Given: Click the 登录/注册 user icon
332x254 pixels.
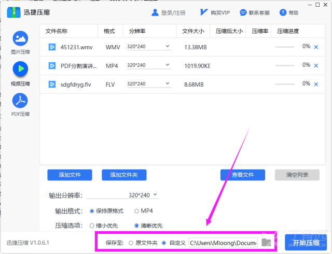Looking at the screenshot, I should pyautogui.click(x=155, y=12).
